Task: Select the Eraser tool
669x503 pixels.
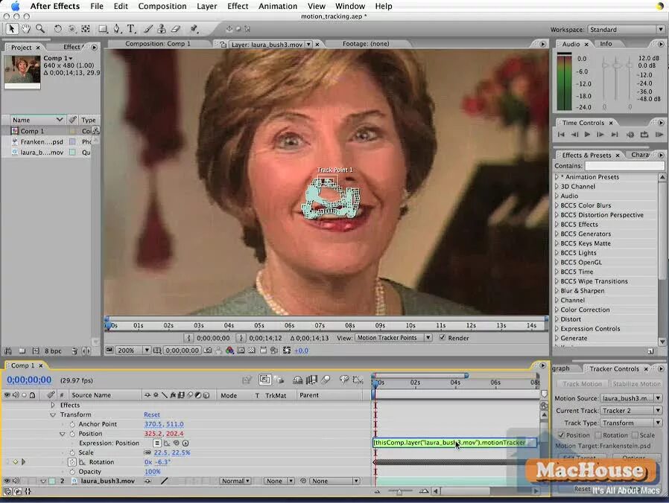Action: (176, 29)
